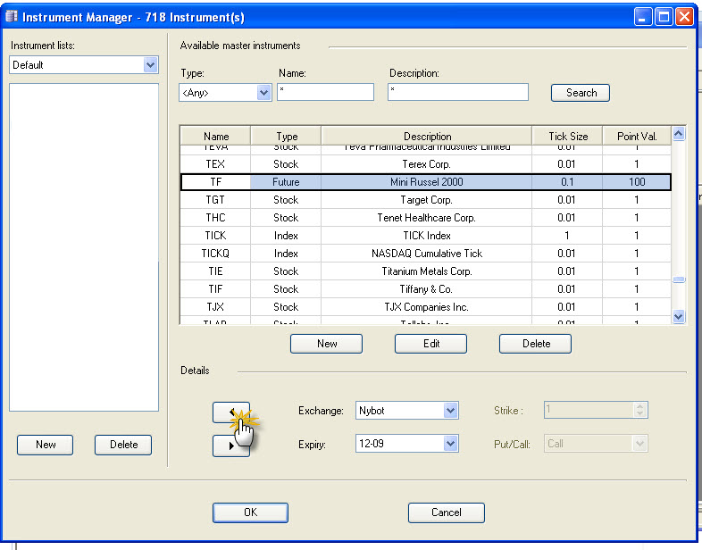Click the Instrument Manager title bar icon
The height and width of the screenshot is (550, 702).
click(12, 17)
